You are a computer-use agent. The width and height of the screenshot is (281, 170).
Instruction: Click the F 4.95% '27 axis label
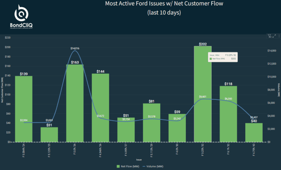126,150
